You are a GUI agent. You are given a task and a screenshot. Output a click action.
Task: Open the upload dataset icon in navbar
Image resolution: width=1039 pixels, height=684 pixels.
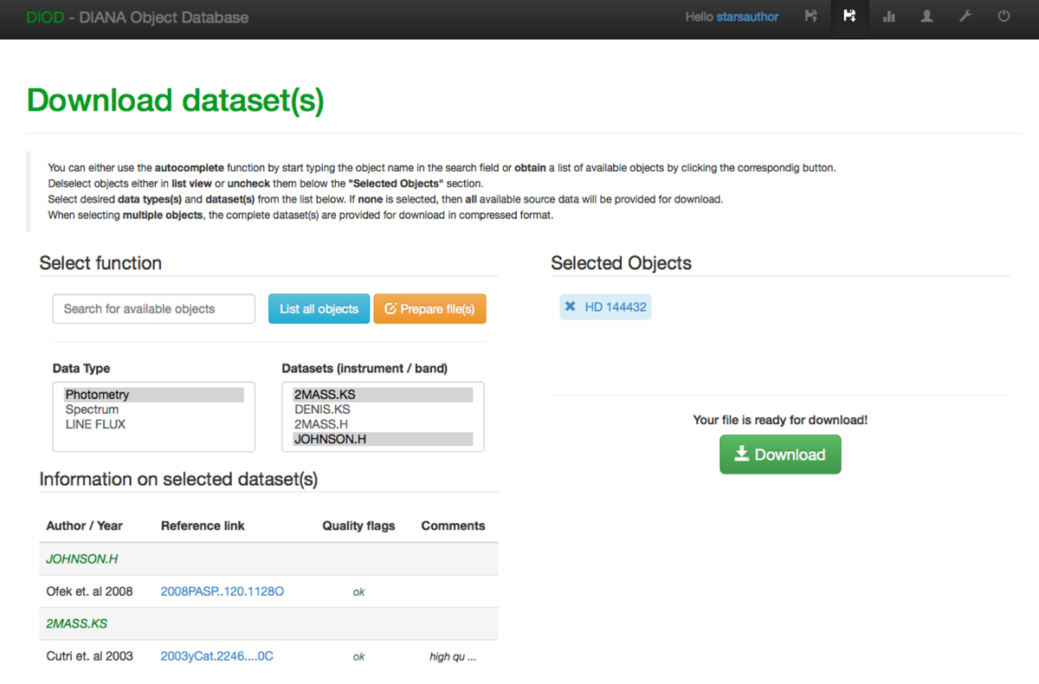(x=810, y=16)
